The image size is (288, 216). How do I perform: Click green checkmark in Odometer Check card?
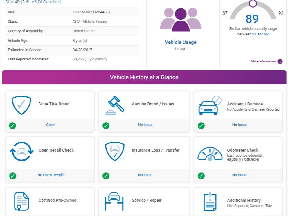[201, 176]
